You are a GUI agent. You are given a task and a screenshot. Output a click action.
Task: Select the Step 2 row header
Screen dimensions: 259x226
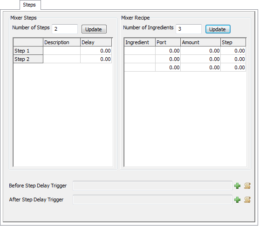click(28, 59)
